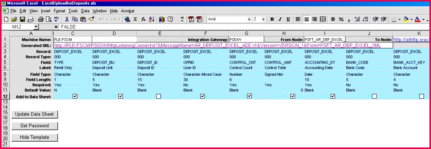Click the Hide Template button

coord(34,137)
